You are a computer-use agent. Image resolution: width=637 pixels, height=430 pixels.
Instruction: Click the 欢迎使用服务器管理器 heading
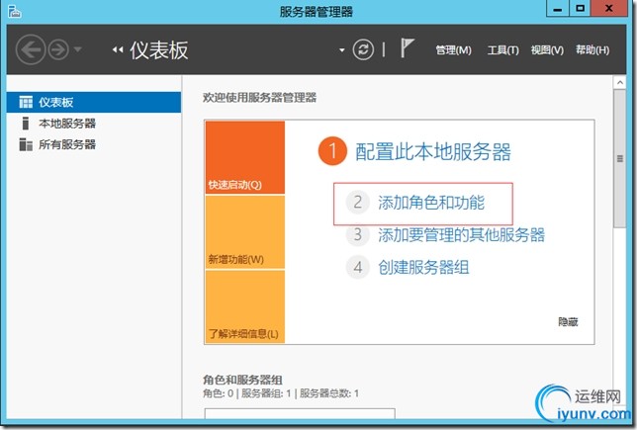tap(259, 98)
